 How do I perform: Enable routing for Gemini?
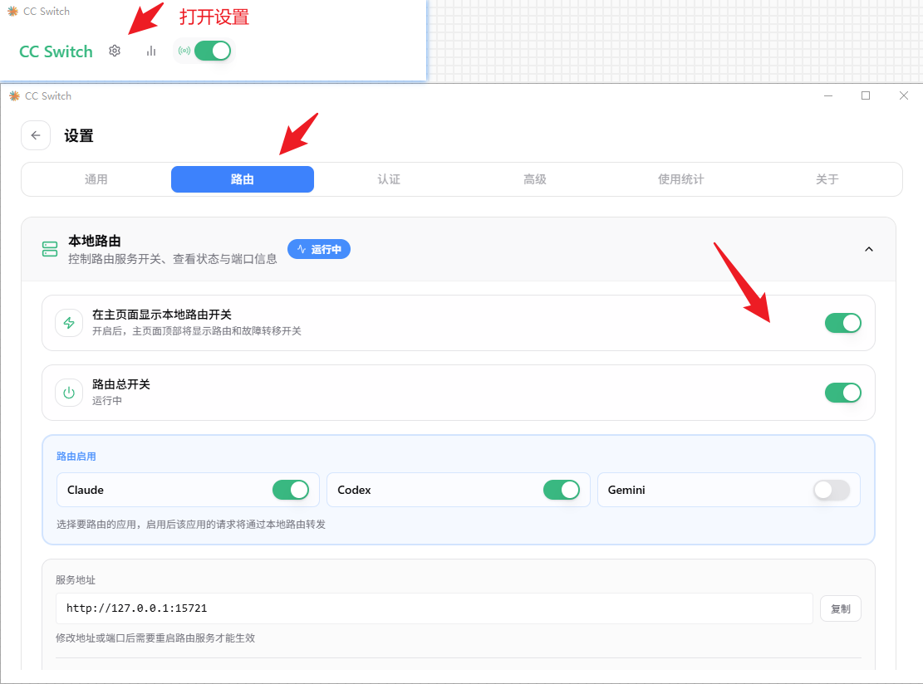tap(832, 490)
